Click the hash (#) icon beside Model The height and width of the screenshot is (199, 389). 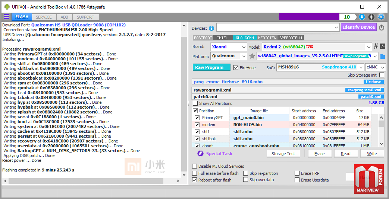point(376,46)
